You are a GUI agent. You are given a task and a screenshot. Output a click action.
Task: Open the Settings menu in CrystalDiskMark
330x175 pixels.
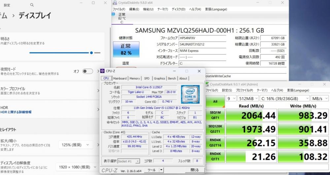[x=227, y=90]
